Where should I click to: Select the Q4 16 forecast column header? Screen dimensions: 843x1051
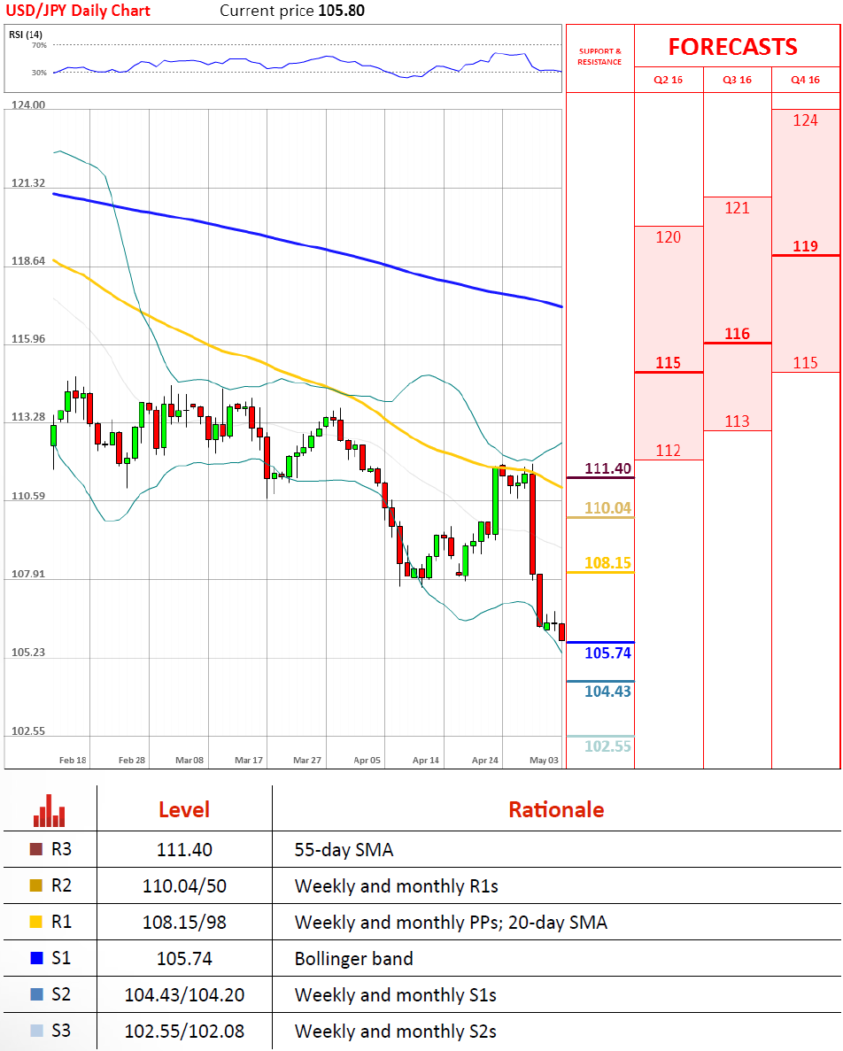coord(806,80)
